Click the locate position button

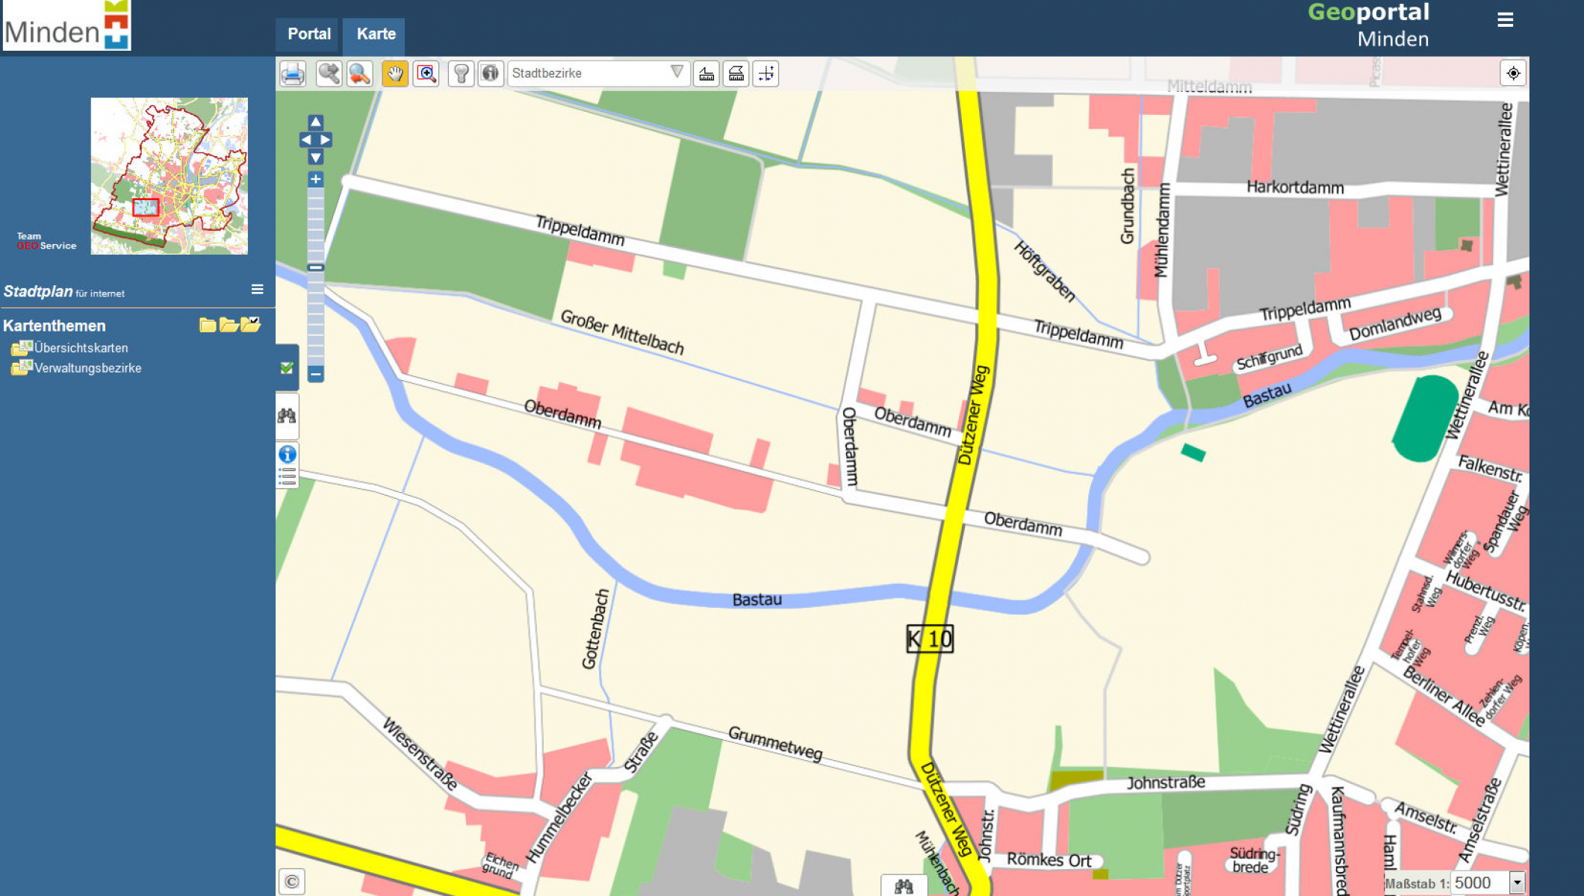(x=1513, y=73)
